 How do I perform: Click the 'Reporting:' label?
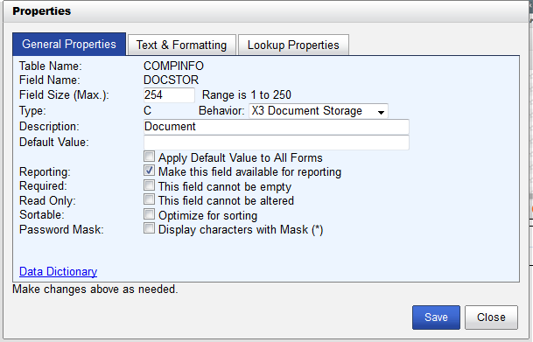coord(45,172)
